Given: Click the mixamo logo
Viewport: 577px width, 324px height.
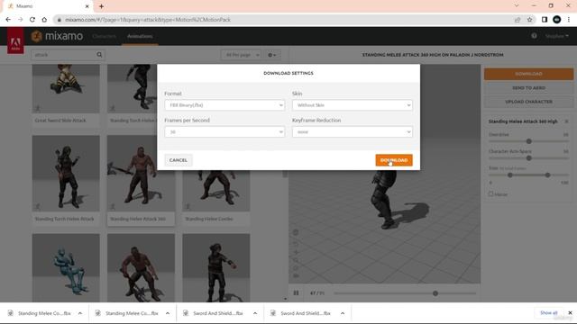Looking at the screenshot, I should tap(57, 36).
